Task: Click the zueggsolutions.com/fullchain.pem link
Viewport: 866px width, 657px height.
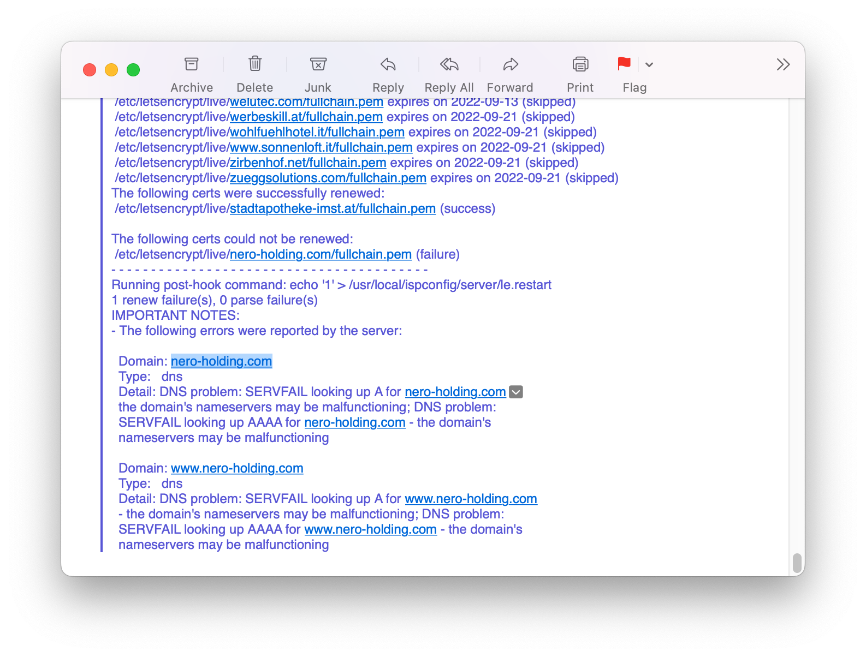Action: [328, 178]
